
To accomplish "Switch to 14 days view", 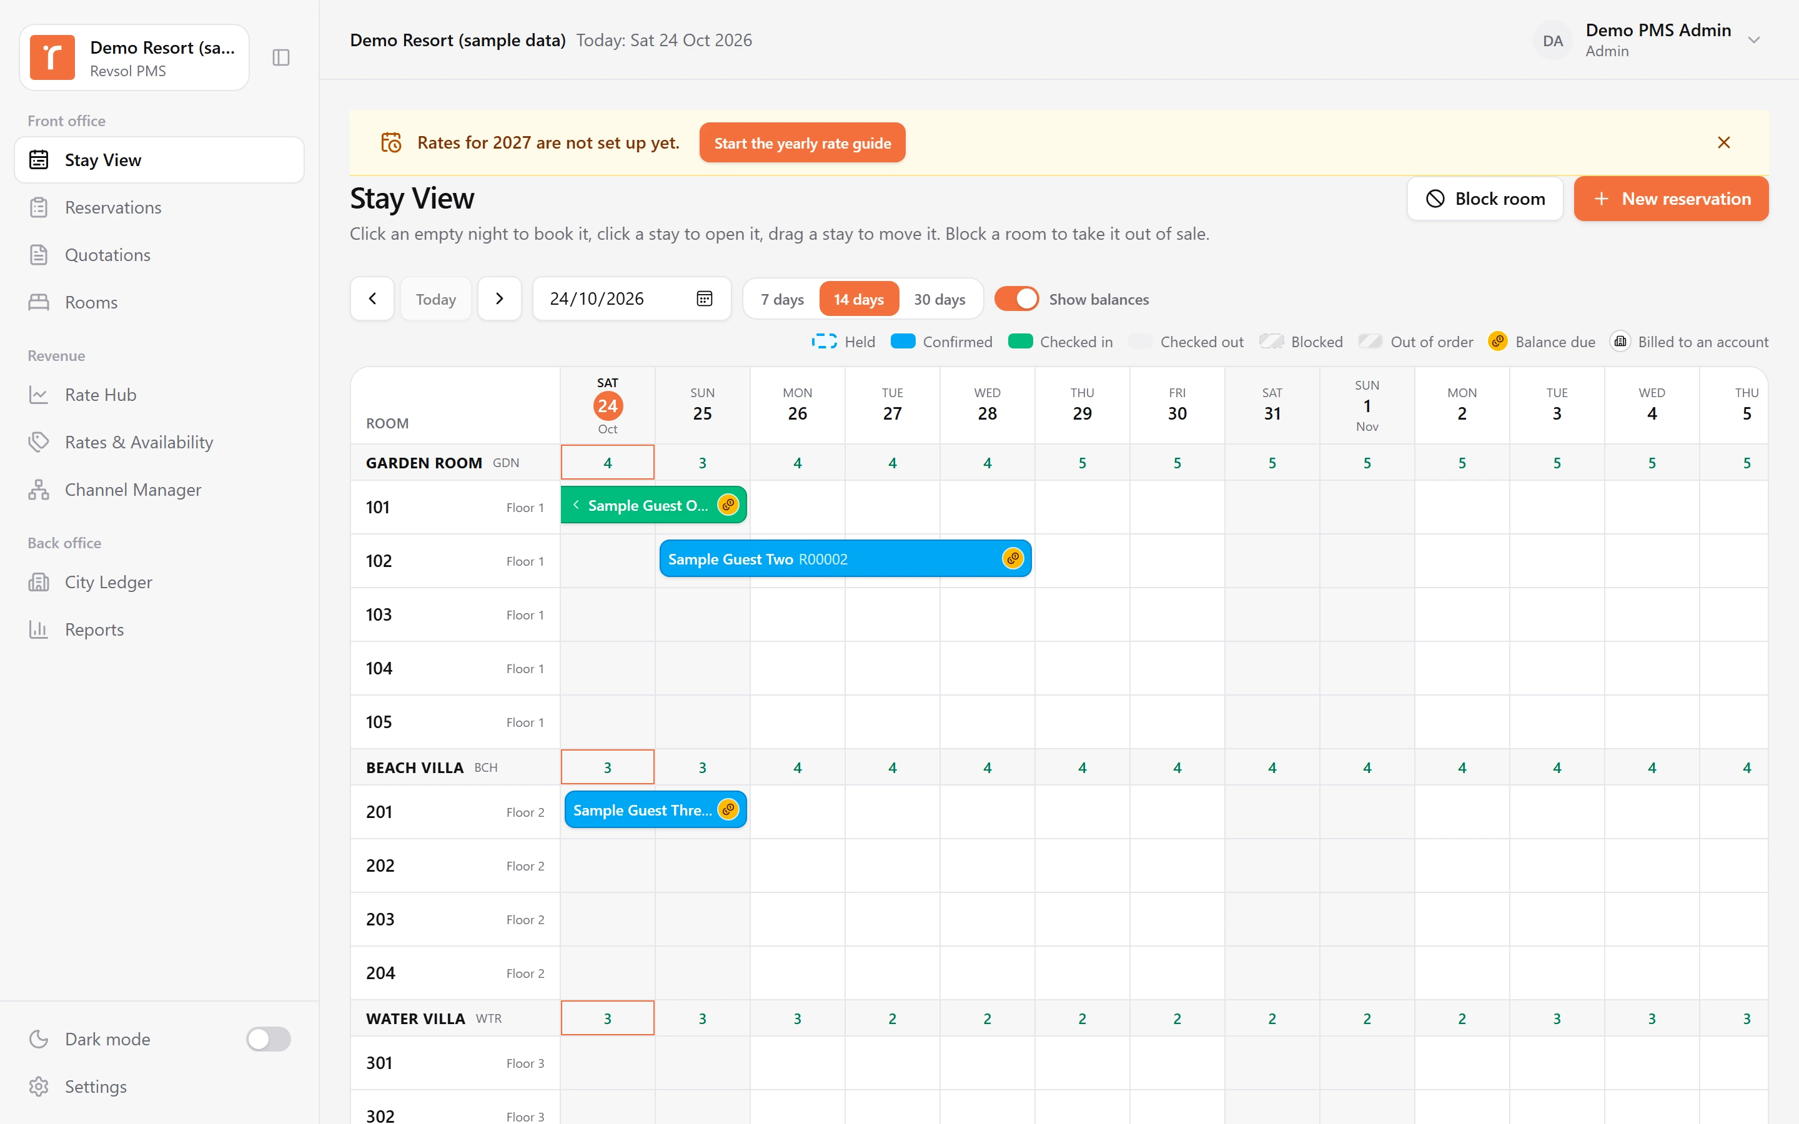I will [859, 299].
